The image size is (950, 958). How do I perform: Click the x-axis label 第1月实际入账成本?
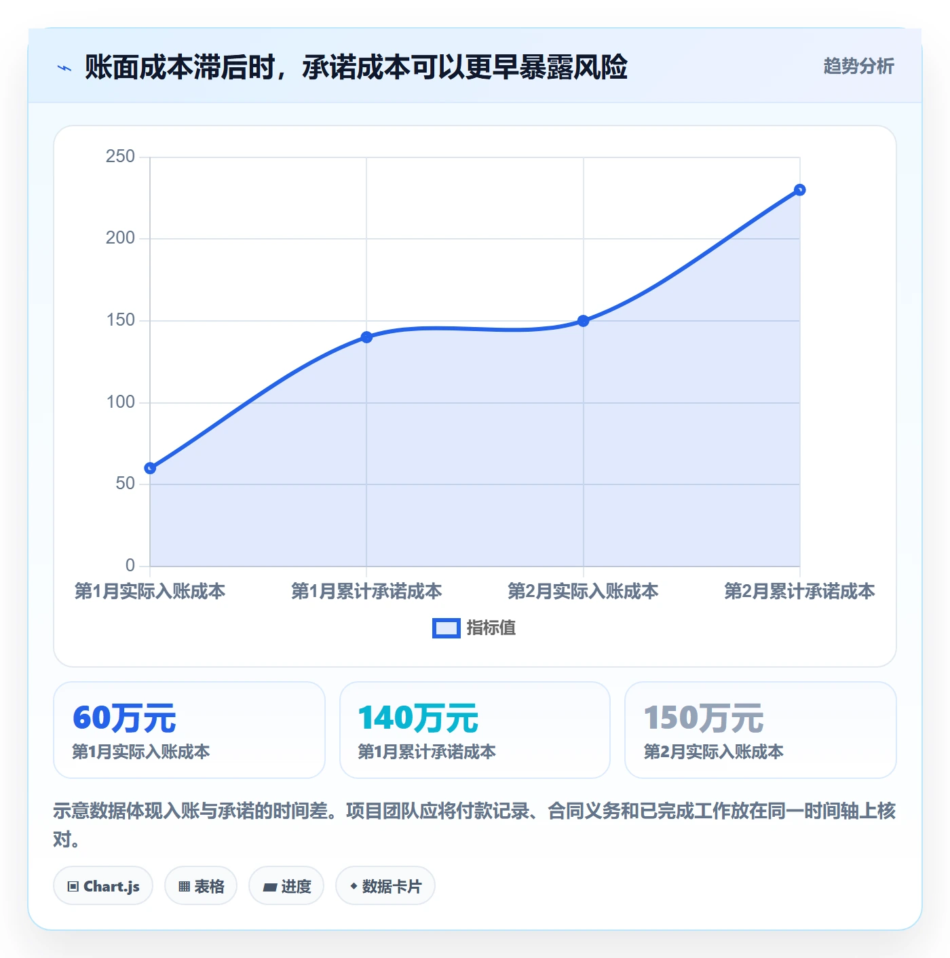[150, 591]
